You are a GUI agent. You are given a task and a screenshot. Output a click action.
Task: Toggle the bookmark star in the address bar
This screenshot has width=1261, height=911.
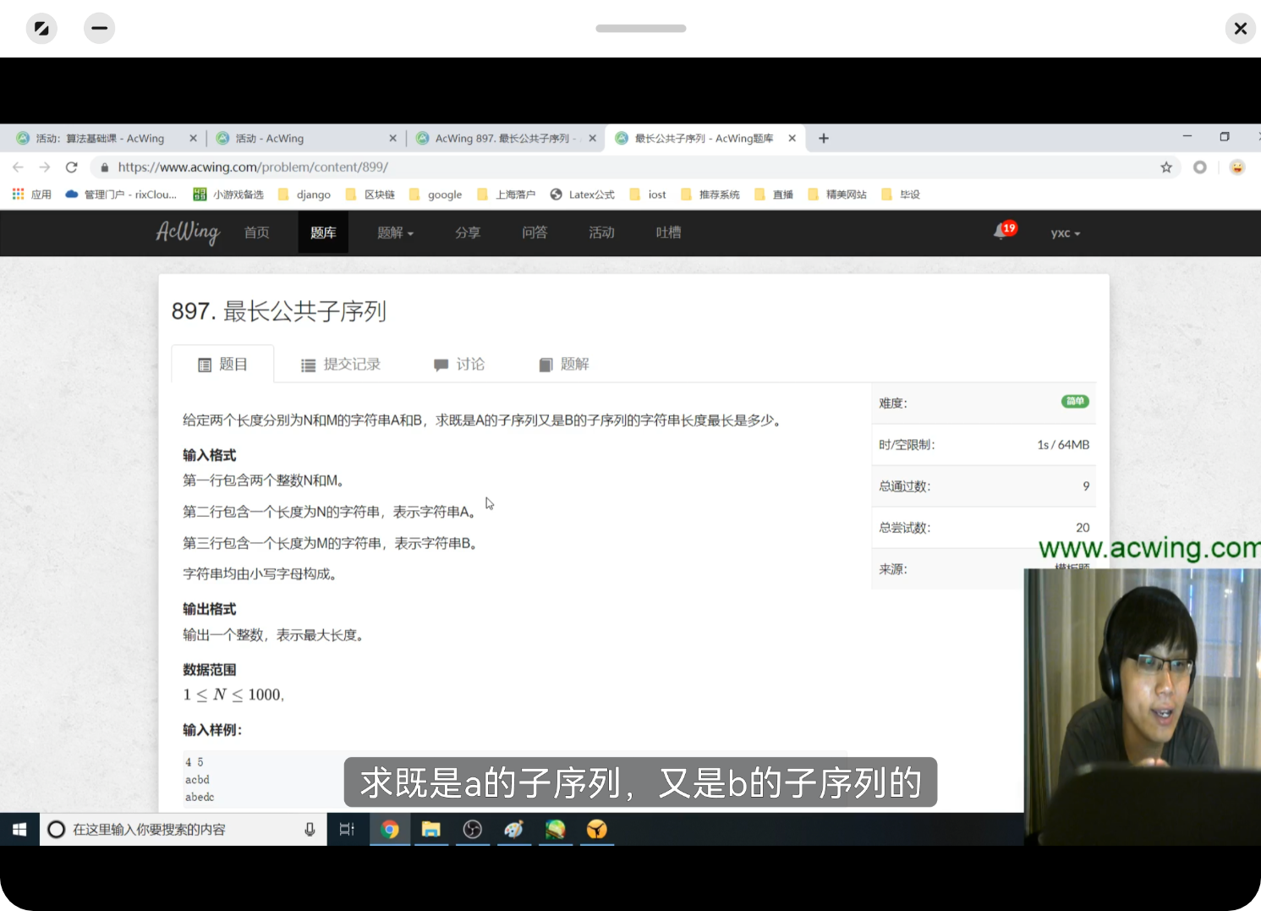pos(1165,167)
